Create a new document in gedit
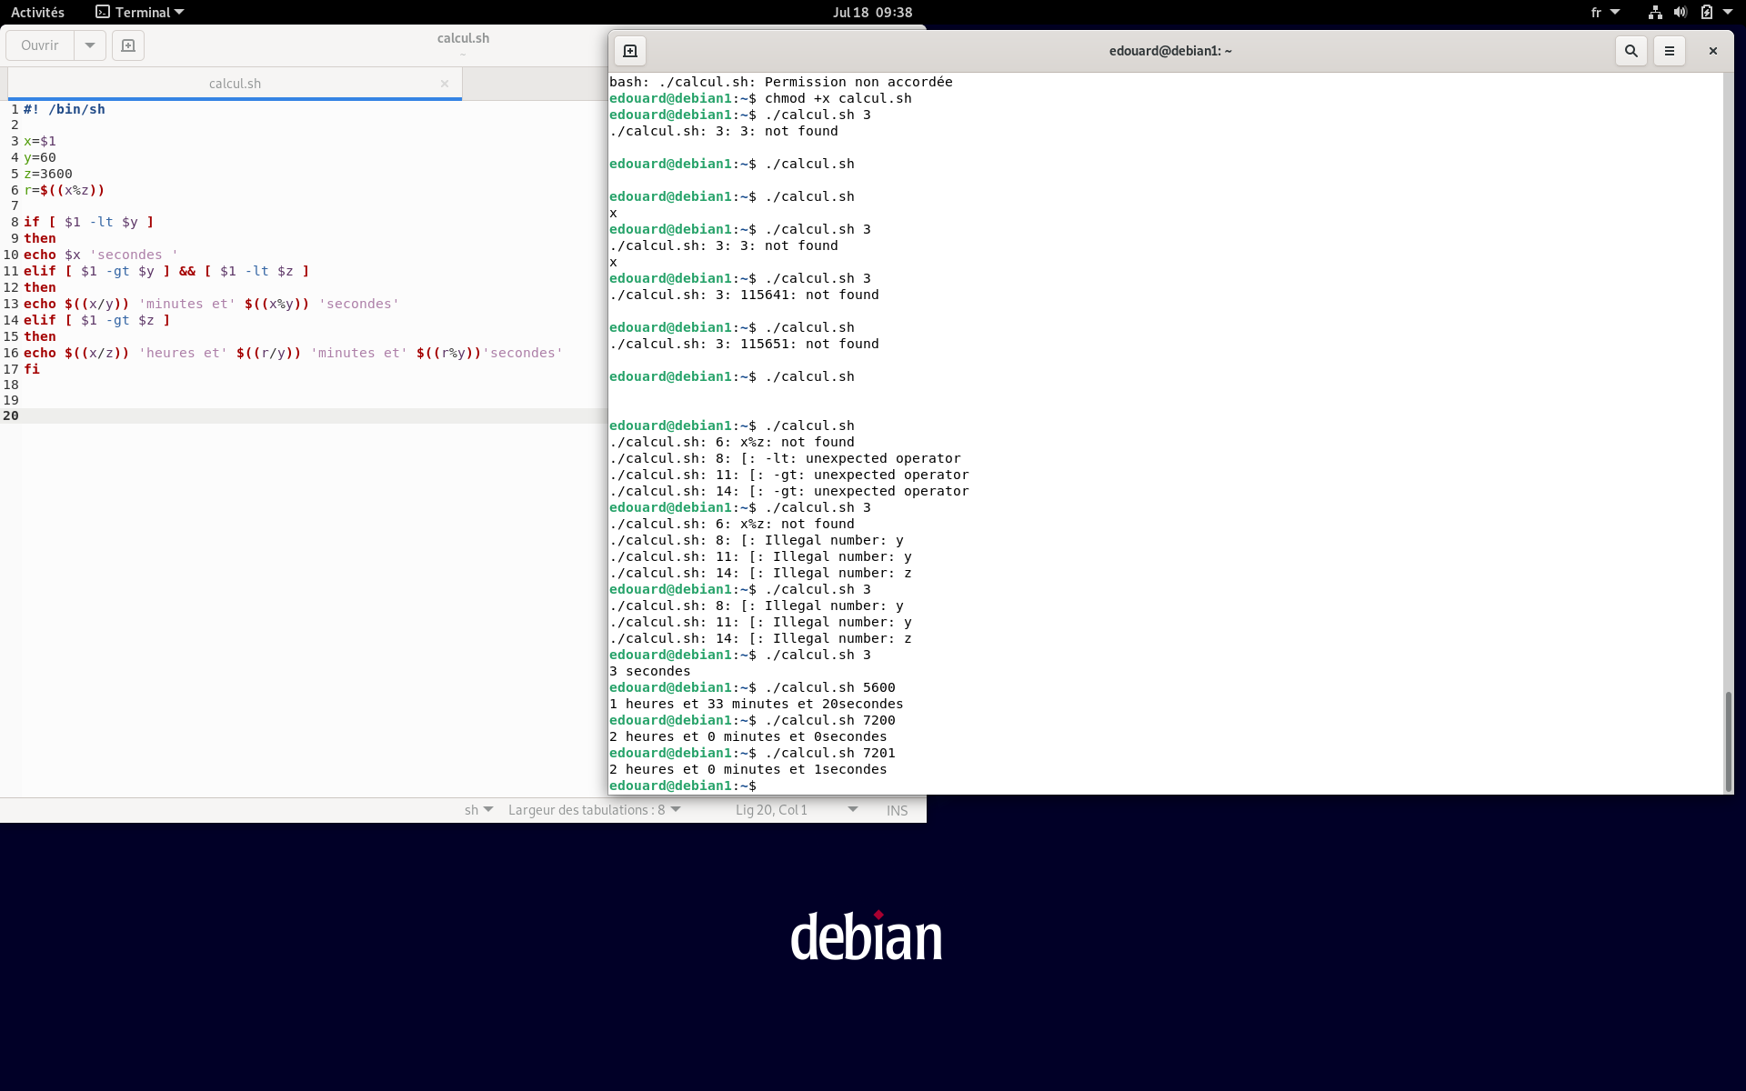Viewport: 1746px width, 1091px height. (128, 45)
